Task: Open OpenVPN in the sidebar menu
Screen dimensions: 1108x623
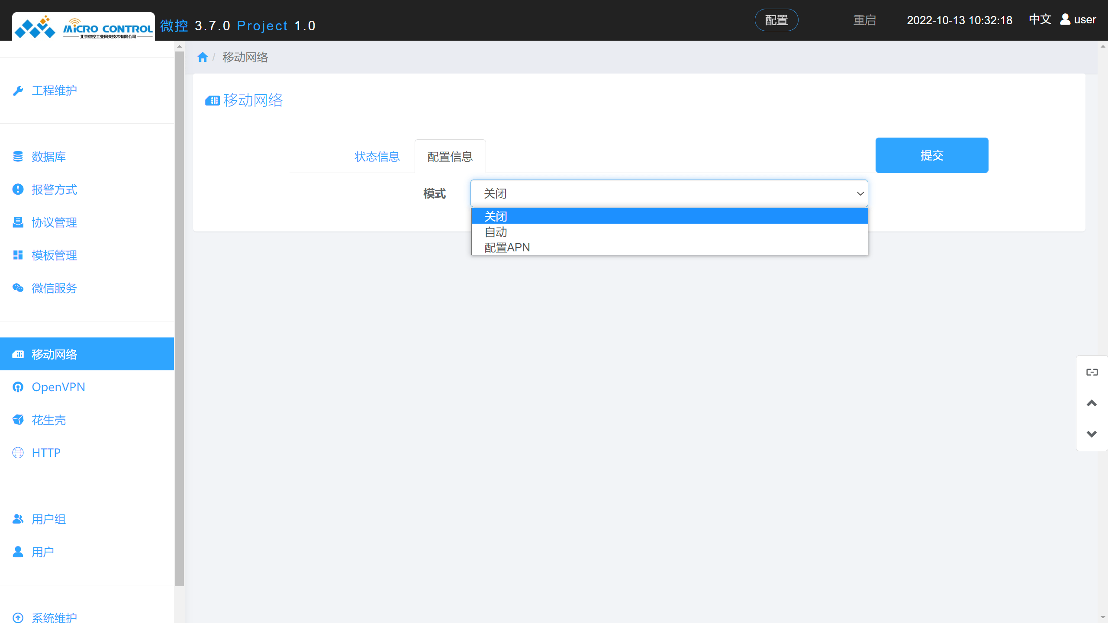Action: (x=58, y=387)
